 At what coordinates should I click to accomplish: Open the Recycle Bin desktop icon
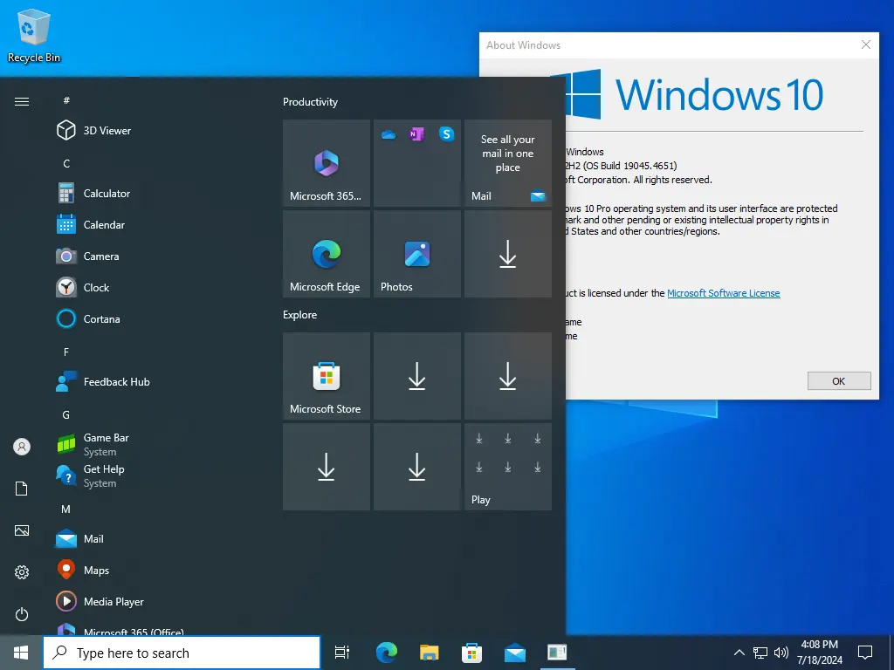pos(34,35)
